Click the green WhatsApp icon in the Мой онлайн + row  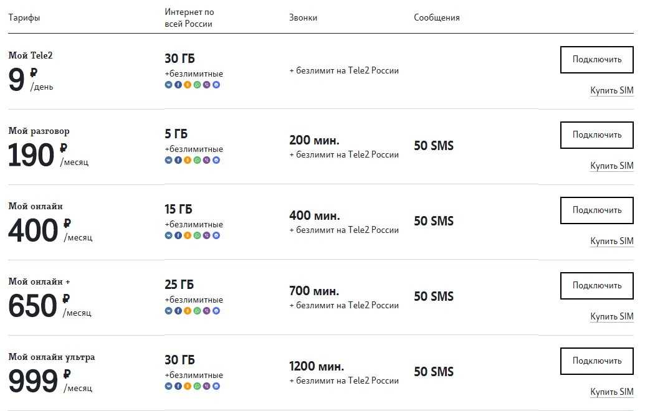pyautogui.click(x=197, y=311)
